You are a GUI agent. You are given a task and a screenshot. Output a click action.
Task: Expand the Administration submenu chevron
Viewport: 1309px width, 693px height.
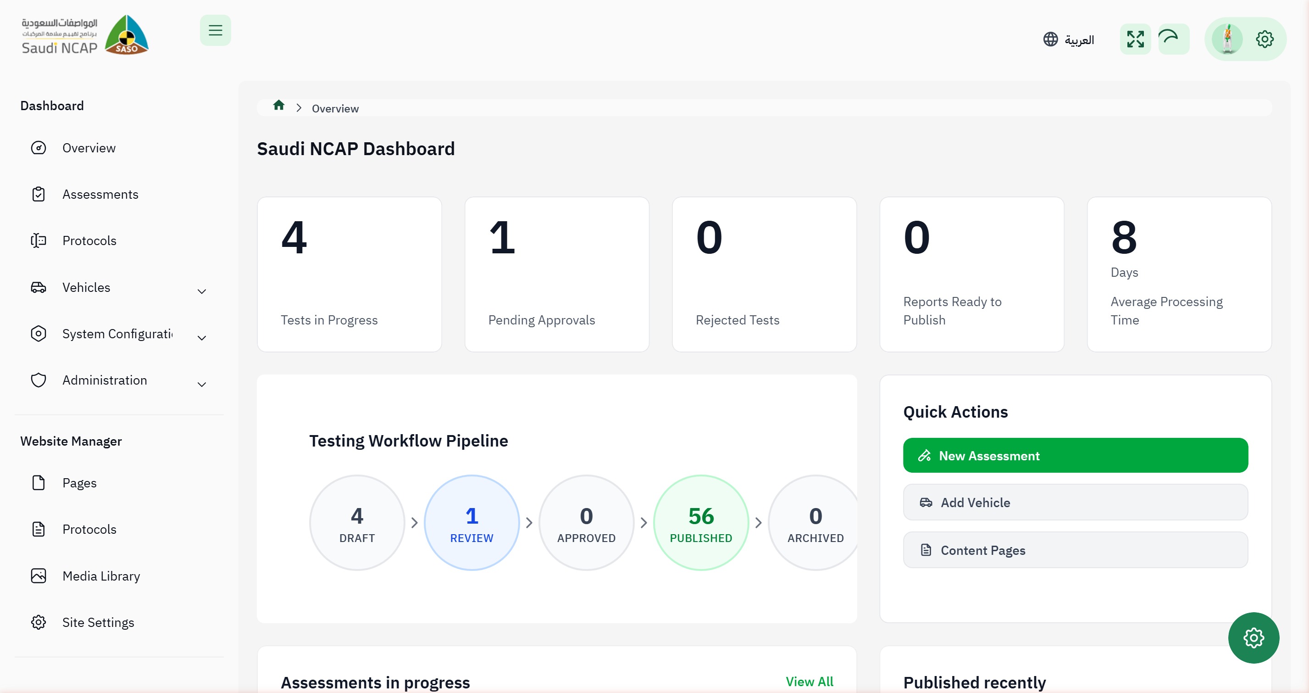(x=201, y=385)
